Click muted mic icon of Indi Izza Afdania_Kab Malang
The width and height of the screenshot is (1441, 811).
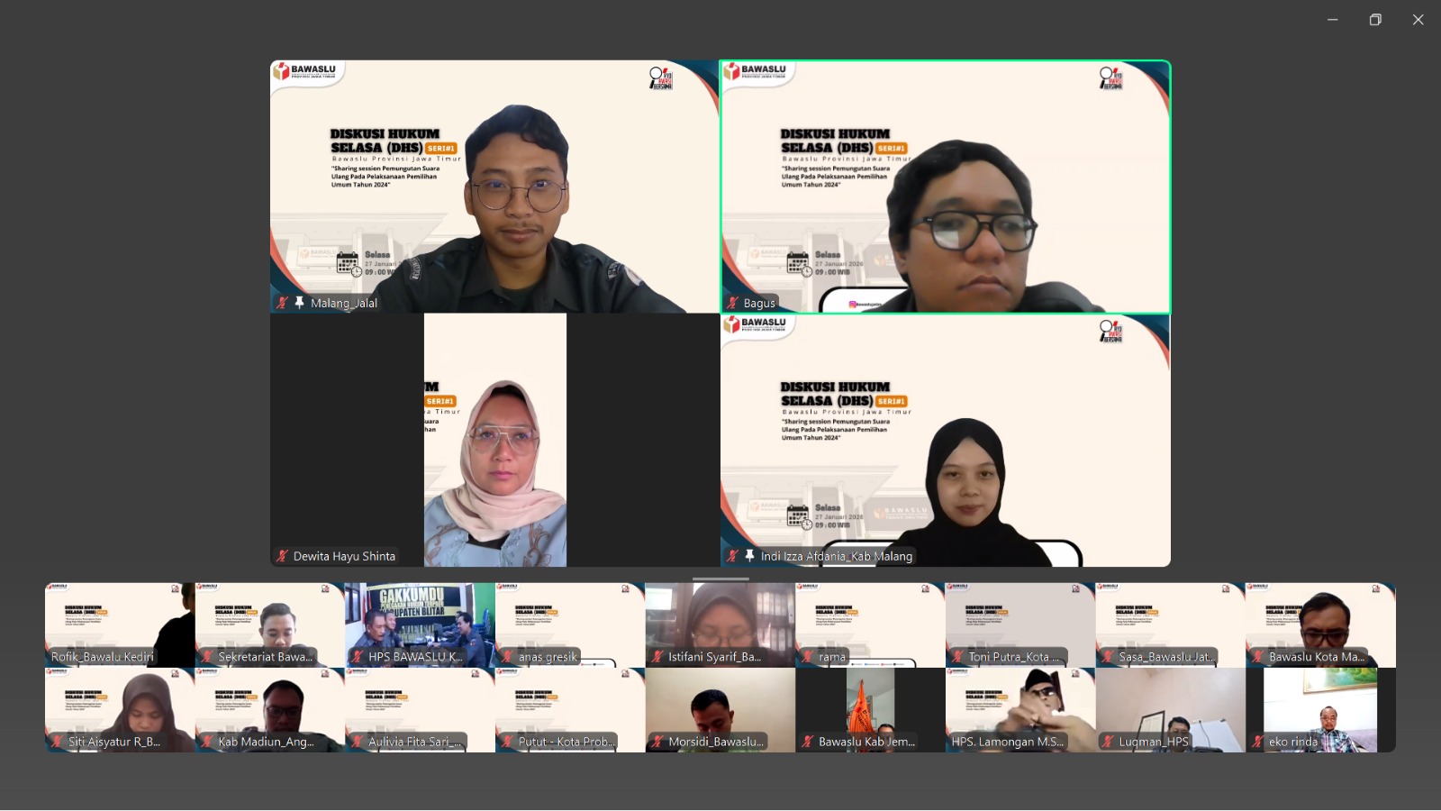(733, 556)
